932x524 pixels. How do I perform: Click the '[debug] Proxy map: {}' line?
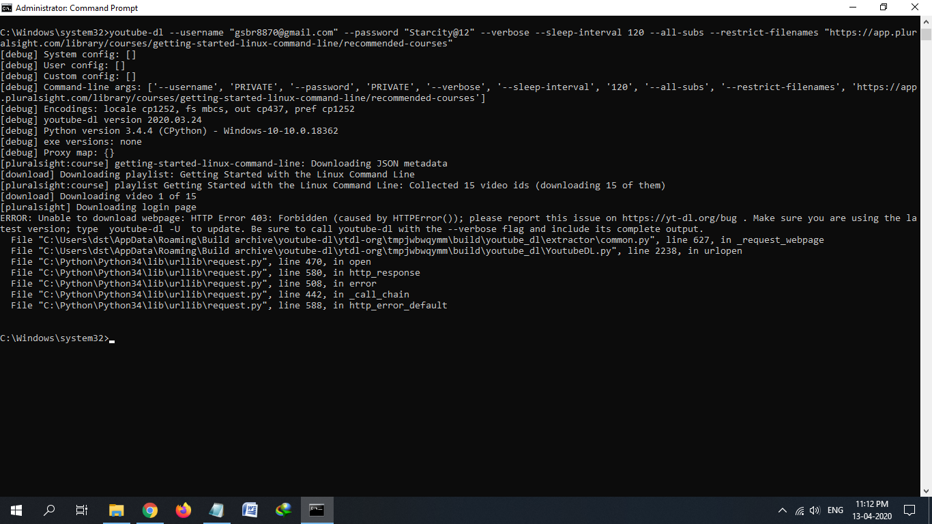pyautogui.click(x=57, y=153)
